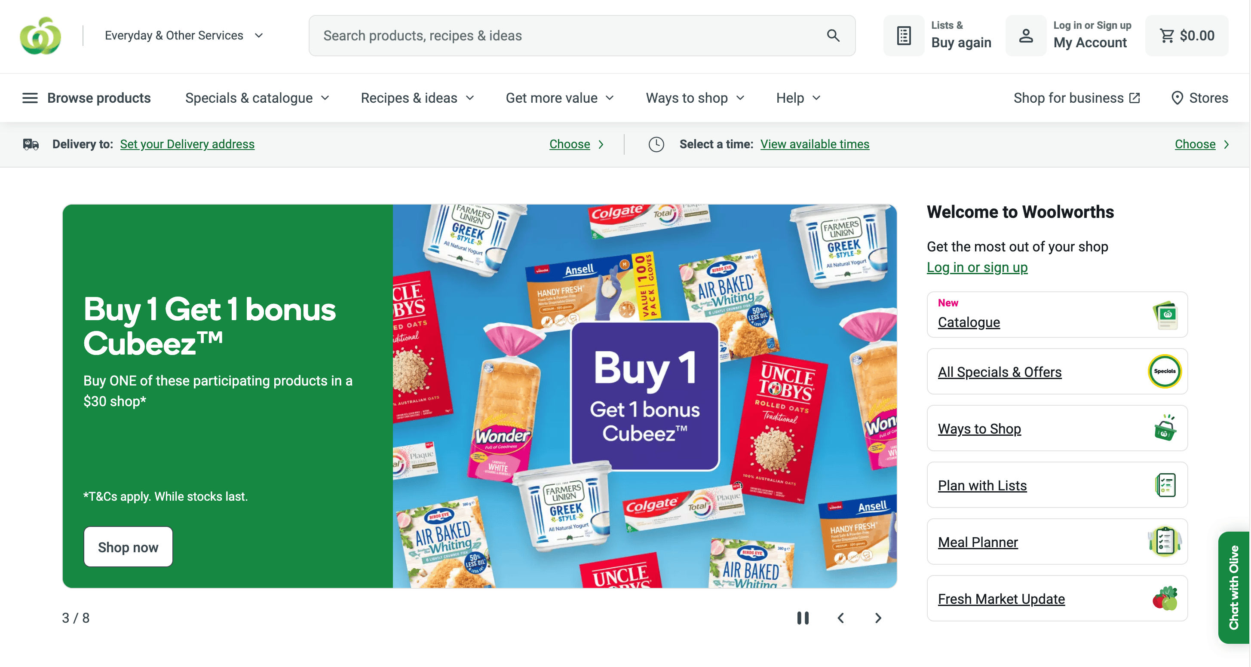Open the Ways to shop dropdown
Viewport: 1251px width, 667px height.
click(694, 98)
